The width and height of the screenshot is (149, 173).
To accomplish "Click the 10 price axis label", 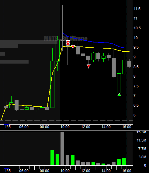I will (136, 38).
